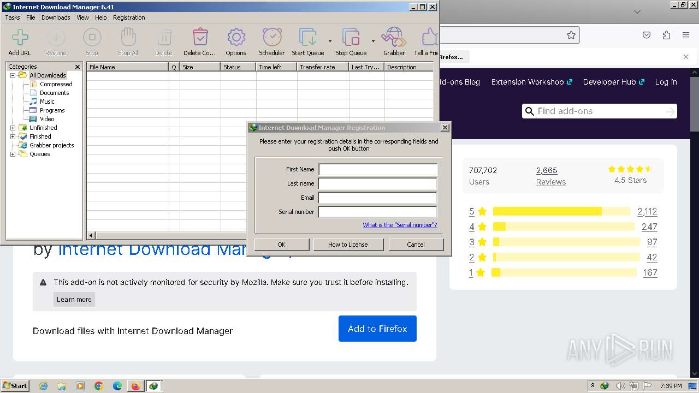This screenshot has width=699, height=393.
Task: Open the Firefox list all tabs chevron
Action: 637,11
